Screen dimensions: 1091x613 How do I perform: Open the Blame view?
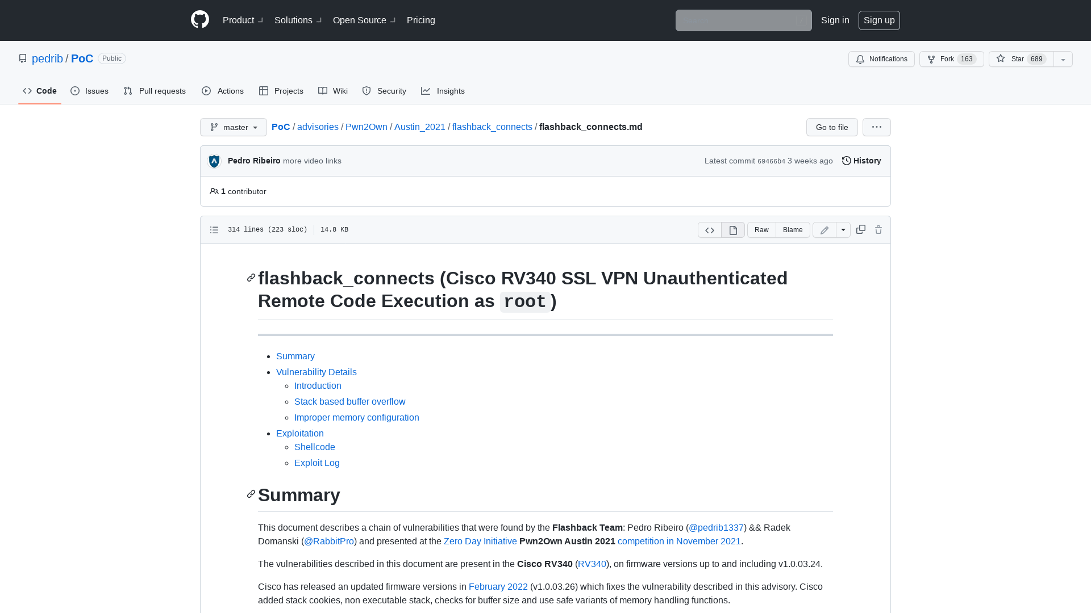[x=793, y=230]
